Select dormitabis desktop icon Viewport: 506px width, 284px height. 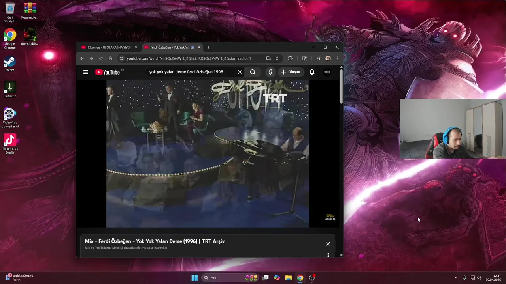(x=30, y=37)
